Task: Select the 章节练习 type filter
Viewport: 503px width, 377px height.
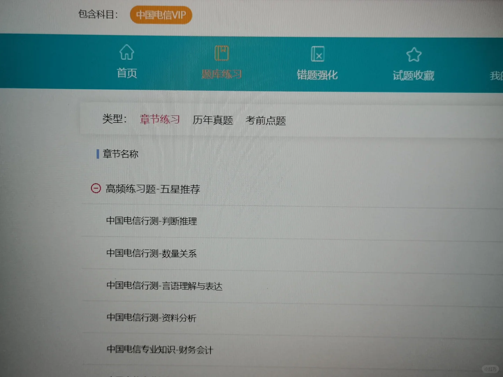Action: click(x=160, y=119)
